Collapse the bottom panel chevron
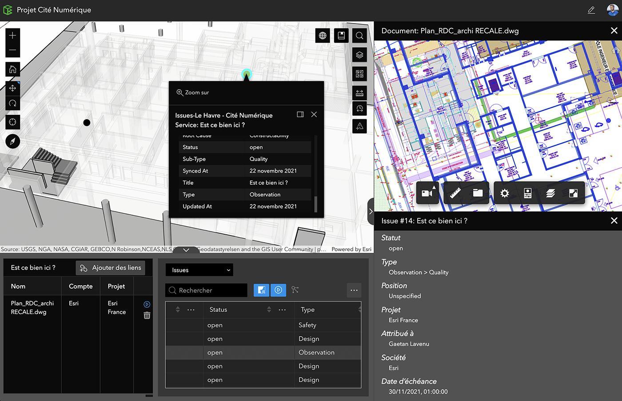This screenshot has width=622, height=401. tap(186, 250)
